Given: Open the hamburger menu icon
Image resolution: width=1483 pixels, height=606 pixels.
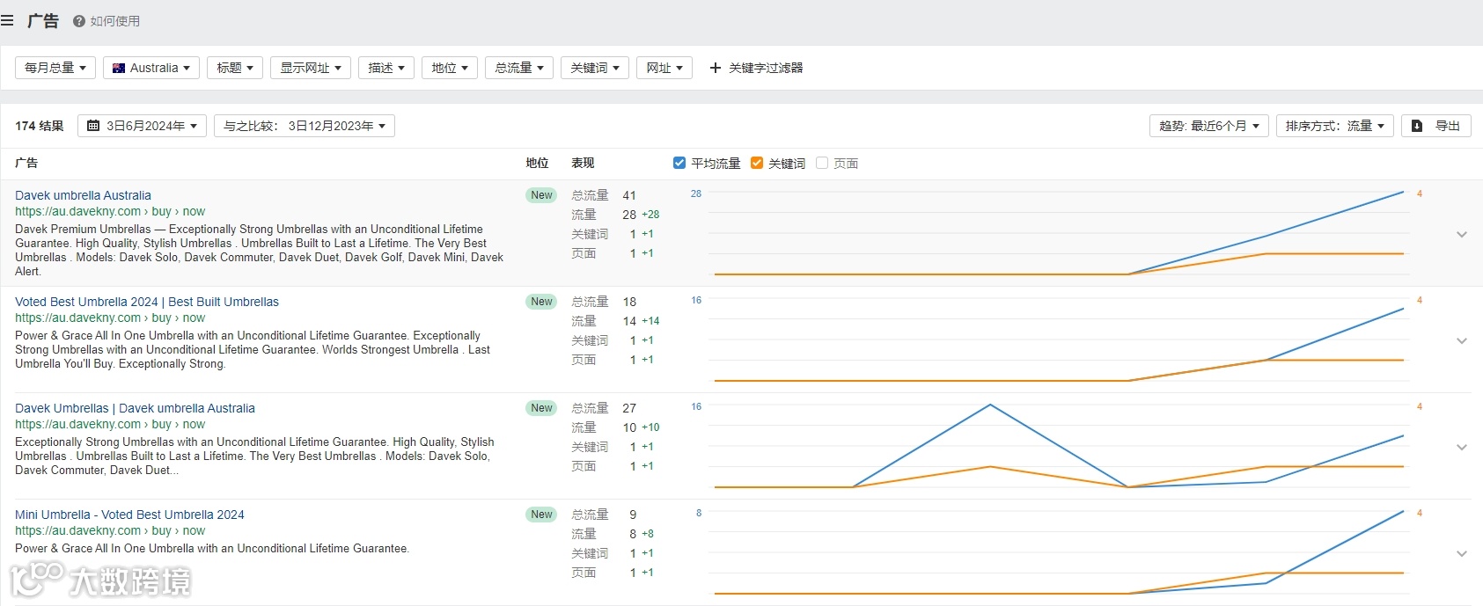Looking at the screenshot, I should 7,20.
